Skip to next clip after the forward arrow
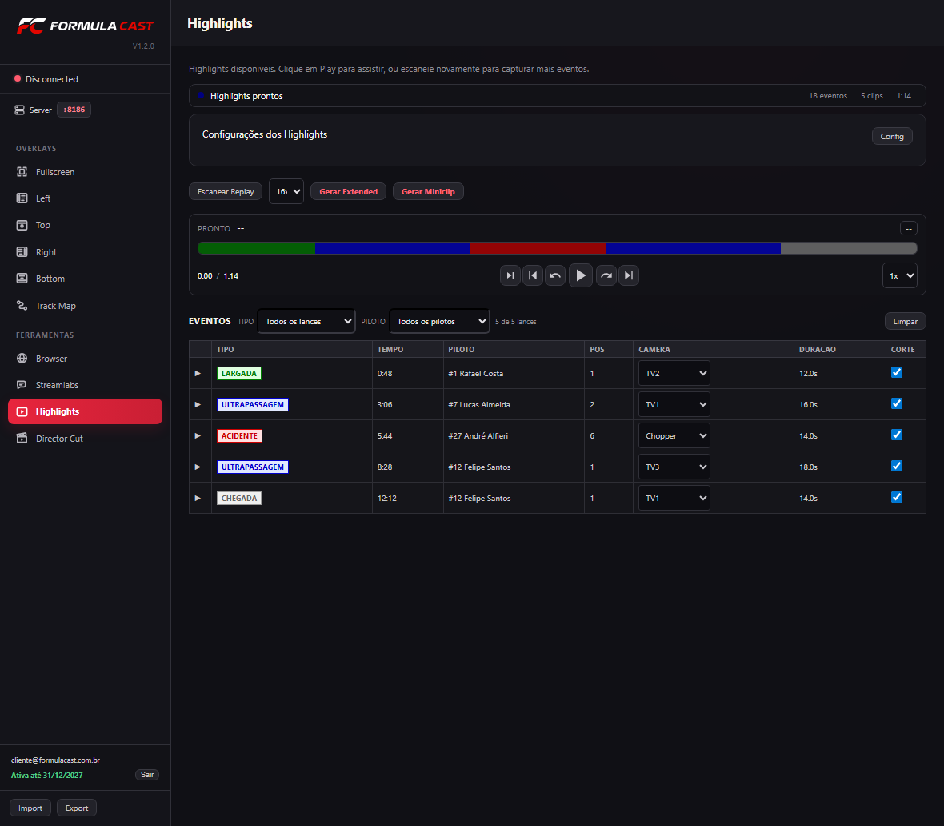 click(629, 275)
